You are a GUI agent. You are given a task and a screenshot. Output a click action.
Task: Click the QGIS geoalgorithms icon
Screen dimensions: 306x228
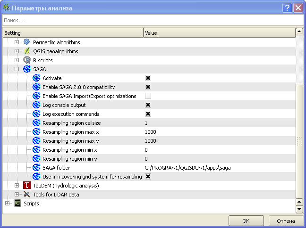[27, 51]
